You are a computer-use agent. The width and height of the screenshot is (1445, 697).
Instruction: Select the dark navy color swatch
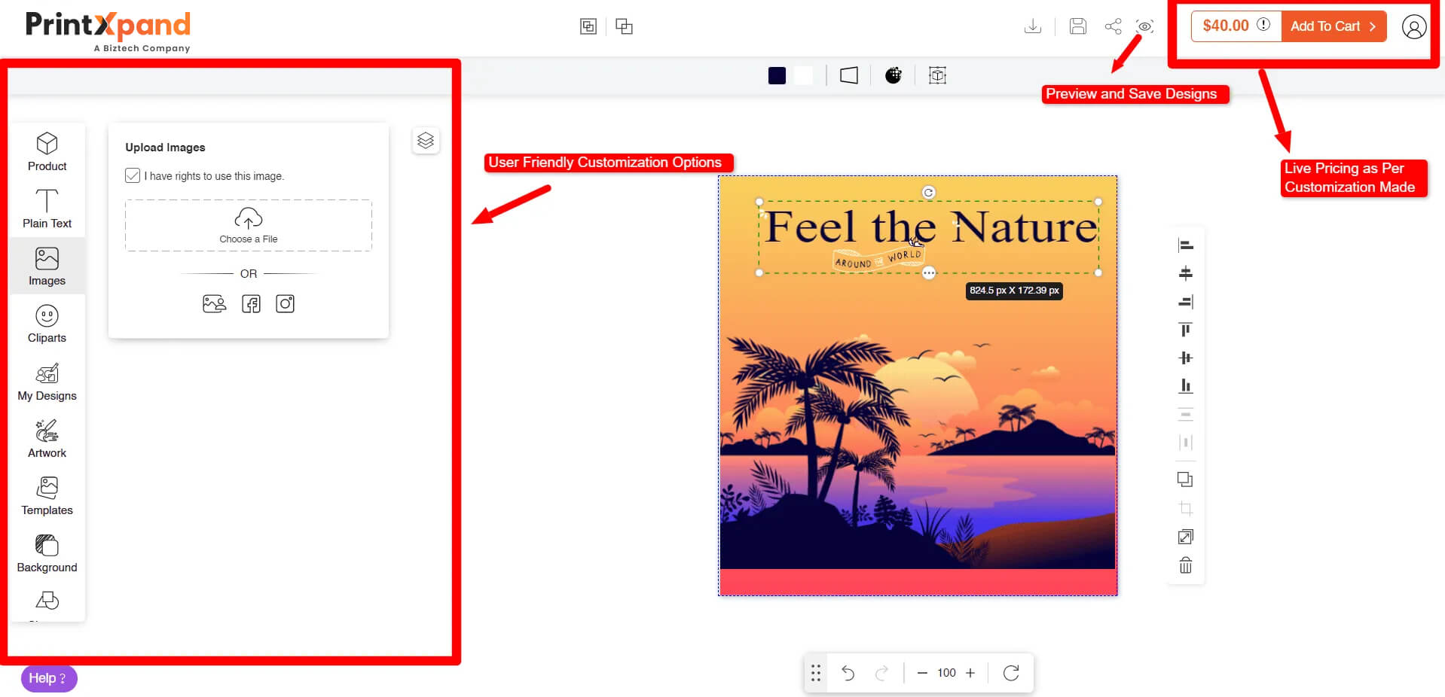[x=777, y=75]
